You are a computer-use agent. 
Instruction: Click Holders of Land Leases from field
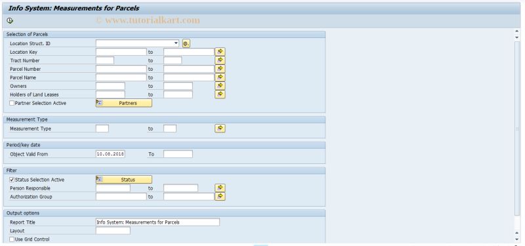point(110,94)
